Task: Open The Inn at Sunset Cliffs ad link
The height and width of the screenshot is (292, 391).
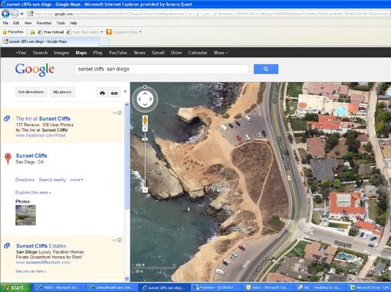Action: pos(43,118)
